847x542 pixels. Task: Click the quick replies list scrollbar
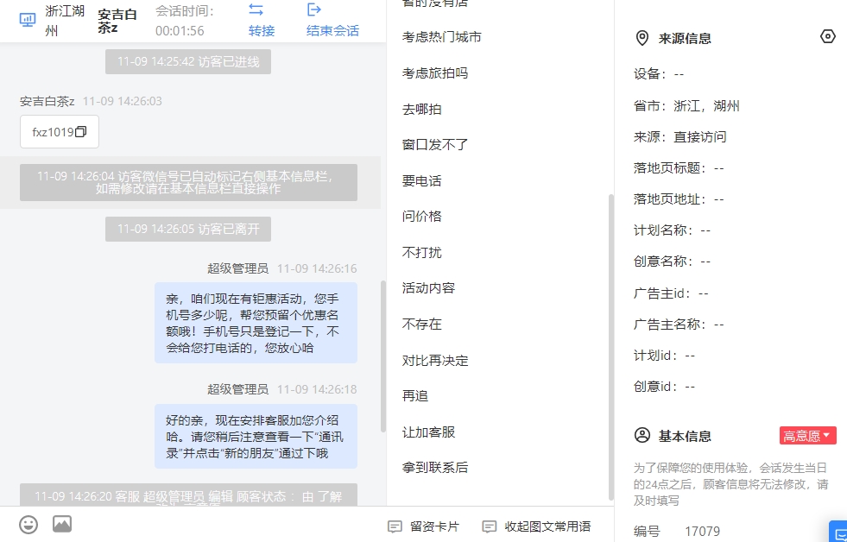pos(611,347)
